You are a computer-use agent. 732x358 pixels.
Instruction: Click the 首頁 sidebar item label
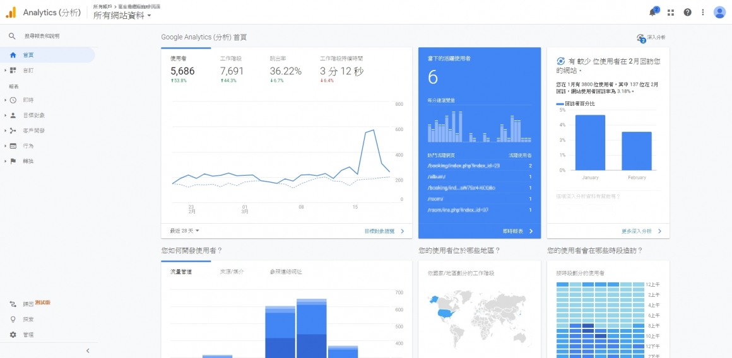(x=28, y=55)
